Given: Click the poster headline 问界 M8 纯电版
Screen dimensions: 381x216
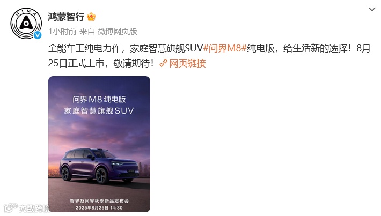Looking at the screenshot, I should pyautogui.click(x=99, y=99).
